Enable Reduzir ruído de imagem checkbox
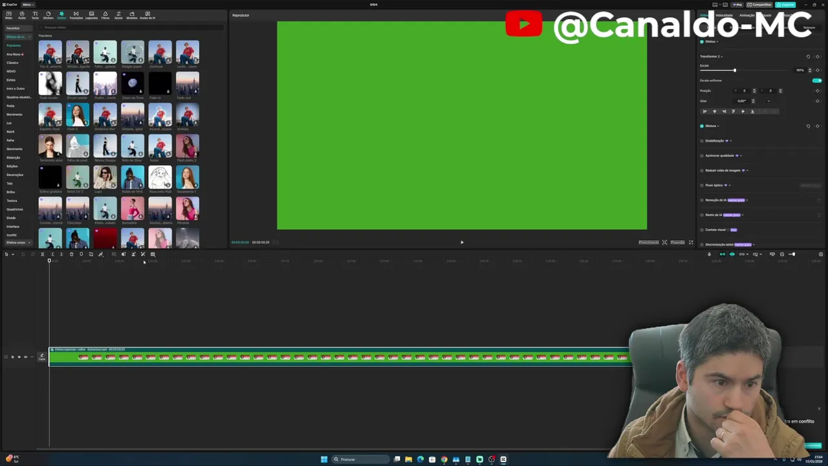 (702, 170)
